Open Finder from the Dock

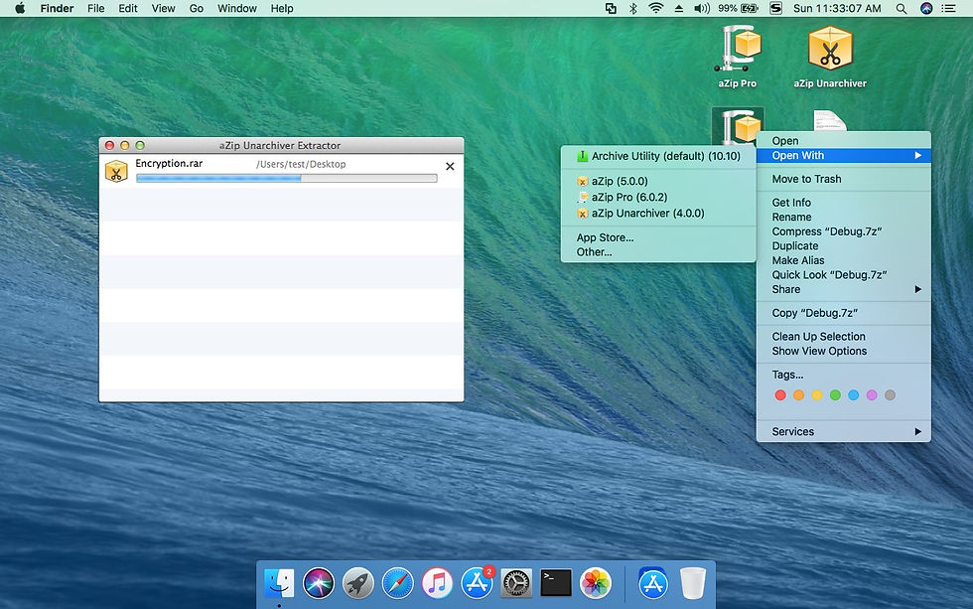pyautogui.click(x=279, y=583)
